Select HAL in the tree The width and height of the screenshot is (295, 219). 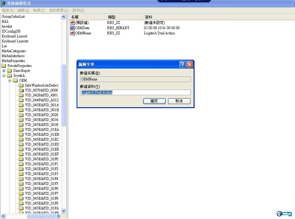(5, 22)
